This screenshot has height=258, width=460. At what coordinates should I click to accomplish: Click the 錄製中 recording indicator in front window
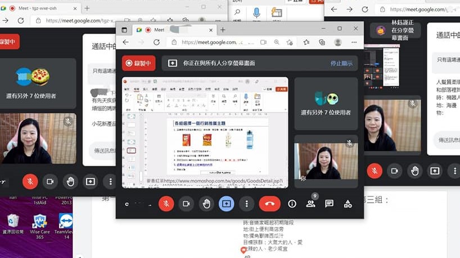pyautogui.click(x=138, y=63)
